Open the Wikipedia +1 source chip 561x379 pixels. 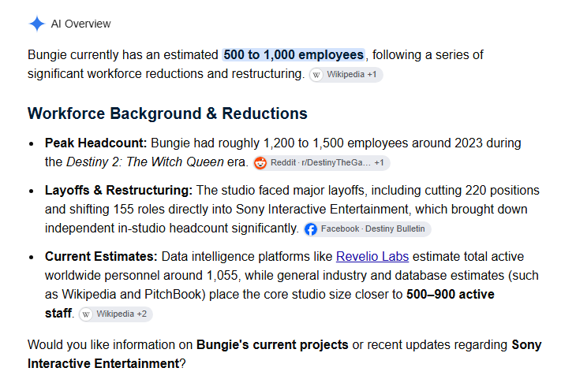(x=346, y=75)
